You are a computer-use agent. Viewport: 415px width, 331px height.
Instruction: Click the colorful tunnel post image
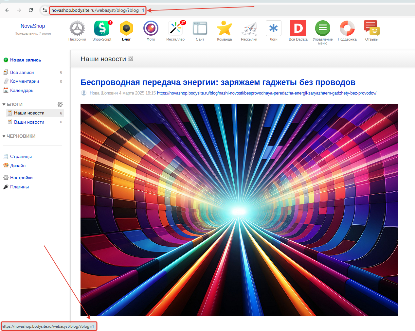click(x=239, y=210)
